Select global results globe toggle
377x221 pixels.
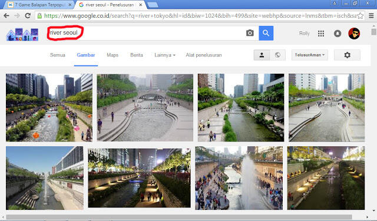pos(277,55)
